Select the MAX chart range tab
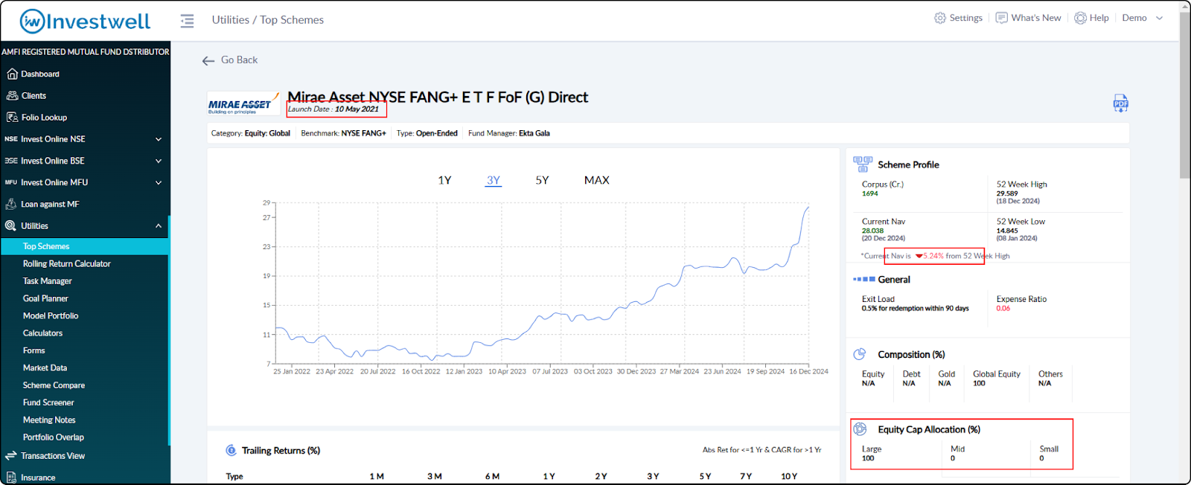This screenshot has width=1191, height=485. tap(597, 180)
